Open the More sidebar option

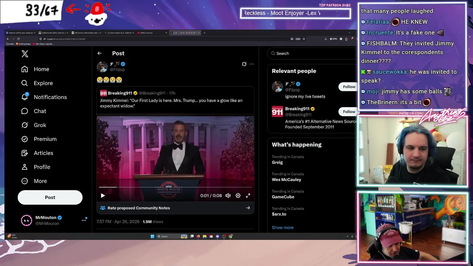[x=34, y=181]
